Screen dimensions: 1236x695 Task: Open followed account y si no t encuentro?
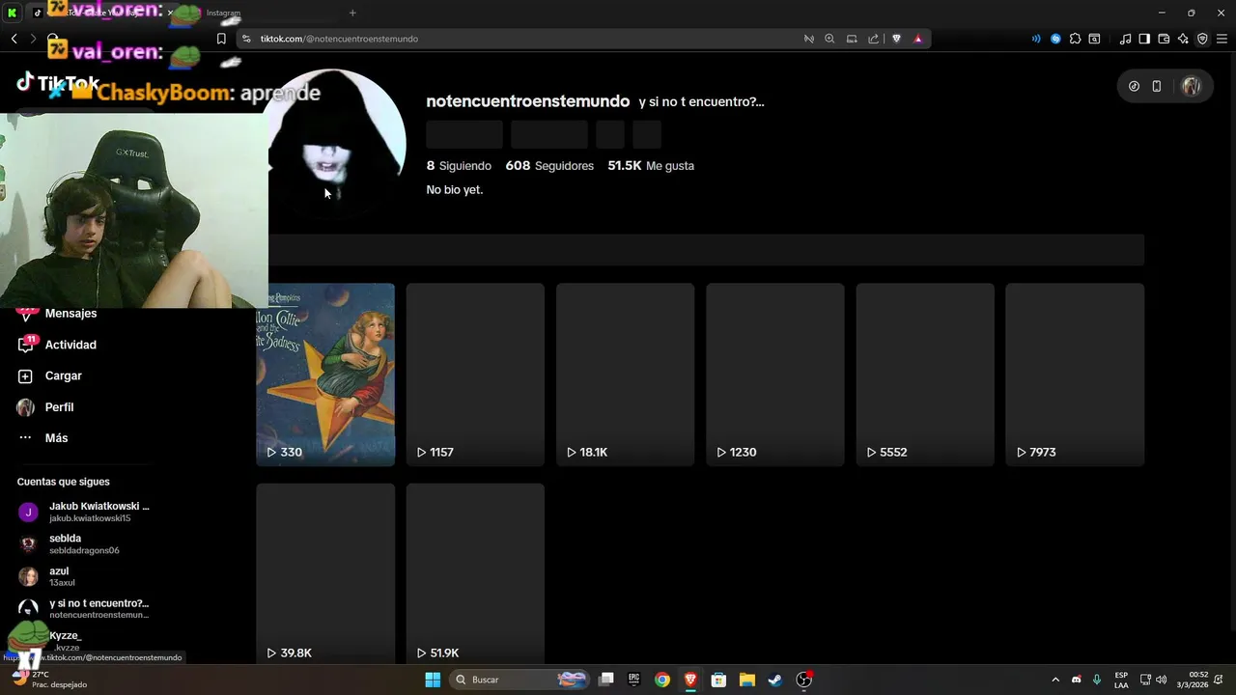84,608
